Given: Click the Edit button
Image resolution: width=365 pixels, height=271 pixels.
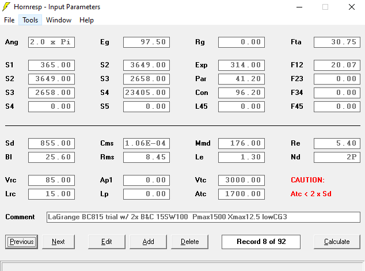Looking at the screenshot, I should tap(107, 242).
